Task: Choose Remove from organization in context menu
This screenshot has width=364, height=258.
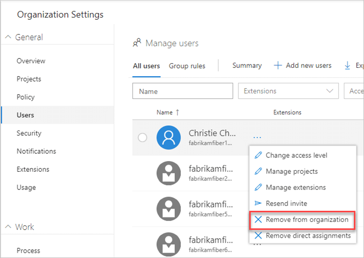Action: tap(307, 219)
